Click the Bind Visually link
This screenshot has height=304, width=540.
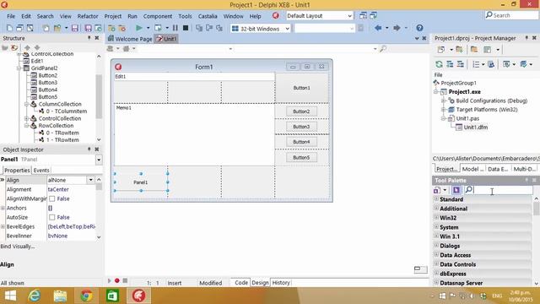(x=17, y=247)
